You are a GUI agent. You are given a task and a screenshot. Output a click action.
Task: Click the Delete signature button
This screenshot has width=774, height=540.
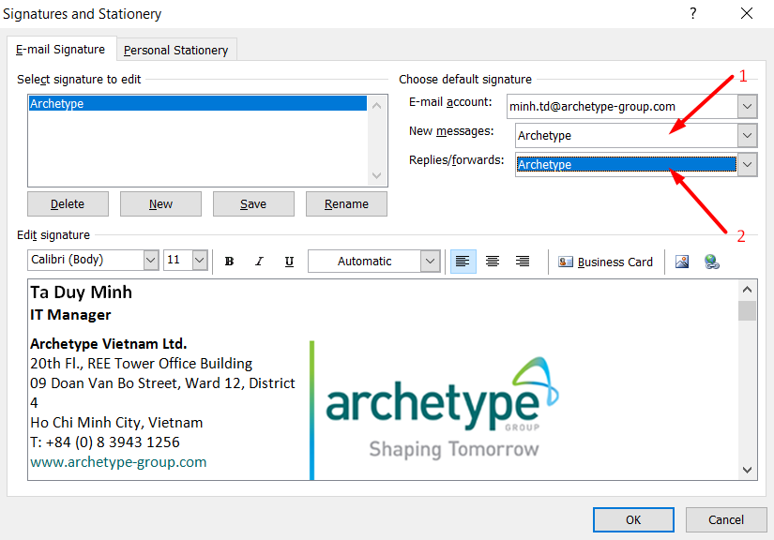(68, 204)
